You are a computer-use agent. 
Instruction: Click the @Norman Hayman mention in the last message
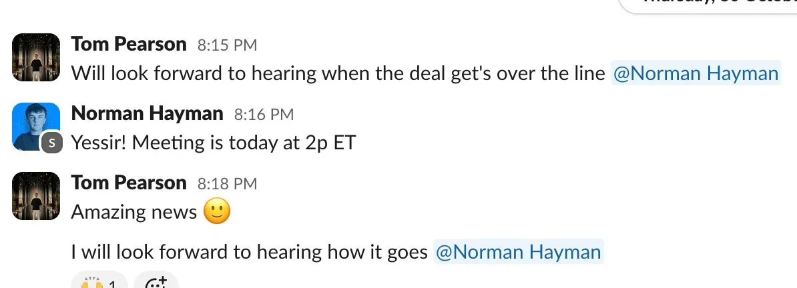click(518, 252)
